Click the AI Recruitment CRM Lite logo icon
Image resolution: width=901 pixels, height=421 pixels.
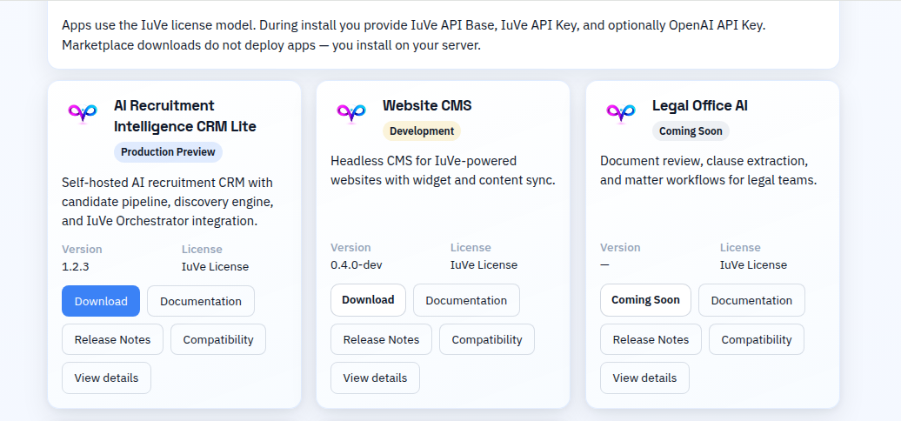point(83,112)
